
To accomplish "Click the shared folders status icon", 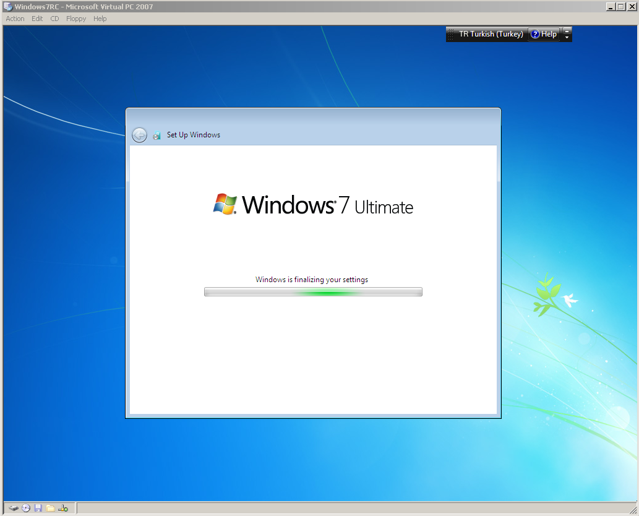I will [x=51, y=508].
